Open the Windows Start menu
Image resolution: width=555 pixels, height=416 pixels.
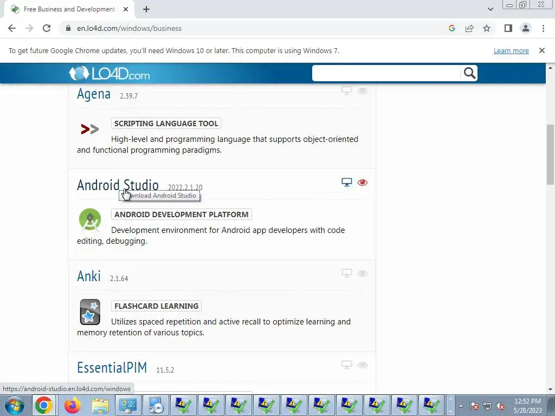tap(15, 405)
